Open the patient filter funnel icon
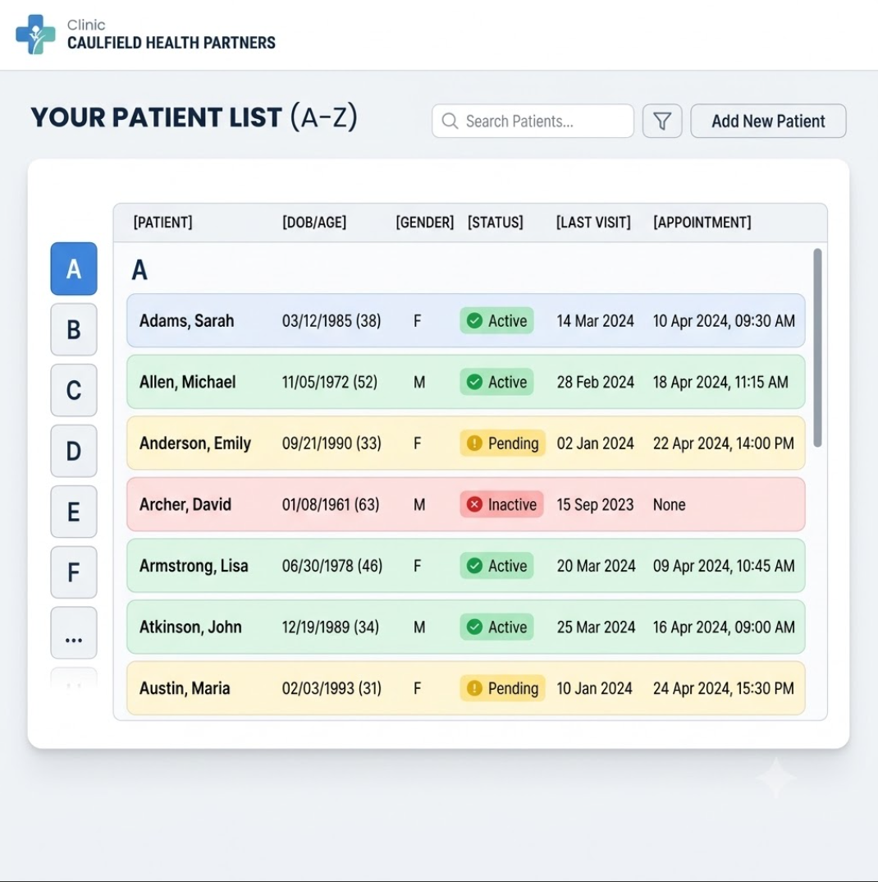This screenshot has height=882, width=878. point(662,121)
